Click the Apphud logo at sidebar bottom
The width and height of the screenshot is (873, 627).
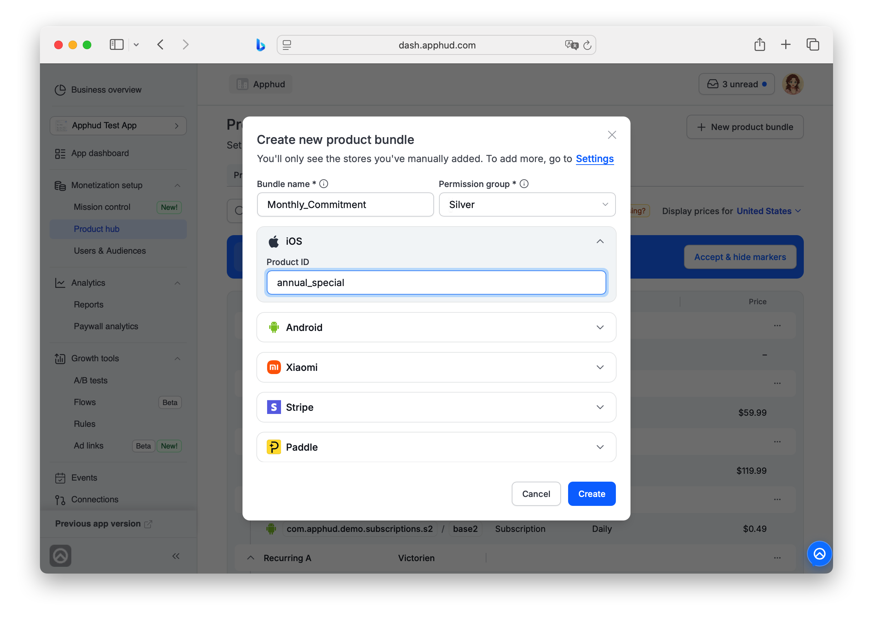(60, 555)
